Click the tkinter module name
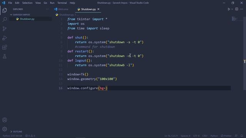Image resolution: width=246 pixels, height=138 pixels. (83, 19)
